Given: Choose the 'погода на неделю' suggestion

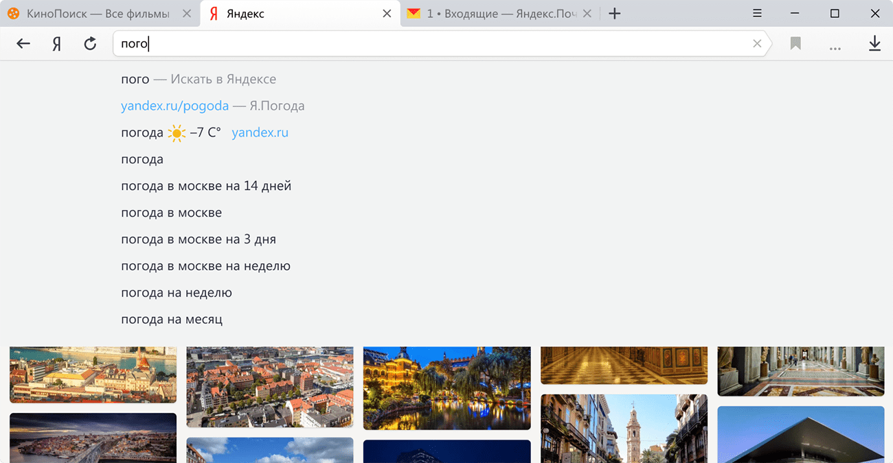Looking at the screenshot, I should pos(177,293).
